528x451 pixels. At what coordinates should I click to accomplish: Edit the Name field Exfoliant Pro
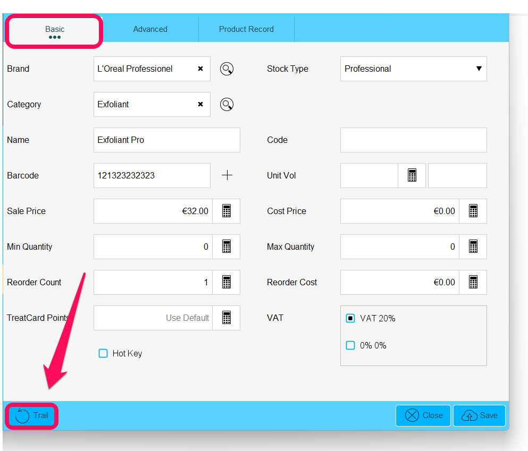click(167, 140)
